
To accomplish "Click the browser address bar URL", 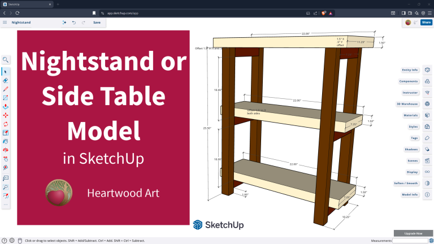I will pos(123,13).
